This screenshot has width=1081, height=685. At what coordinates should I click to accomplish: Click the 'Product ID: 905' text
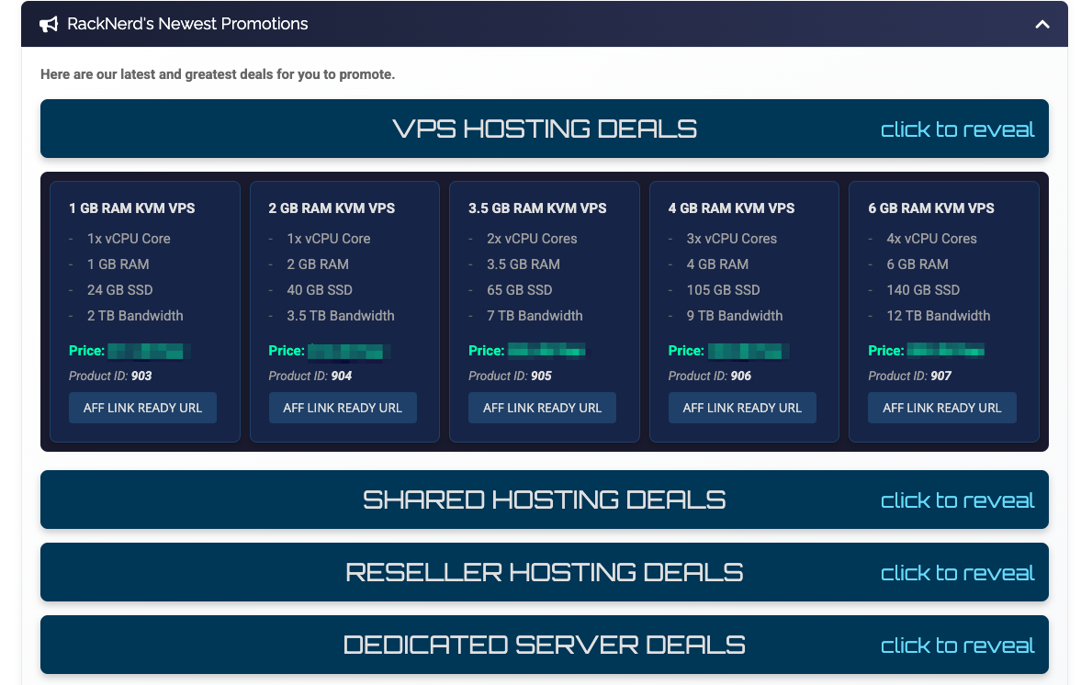point(510,376)
